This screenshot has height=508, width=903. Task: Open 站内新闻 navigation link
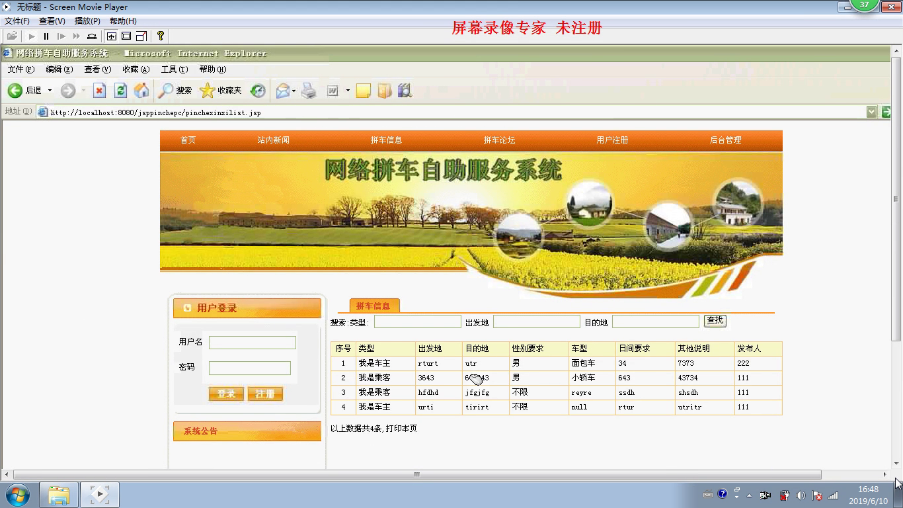[274, 140]
